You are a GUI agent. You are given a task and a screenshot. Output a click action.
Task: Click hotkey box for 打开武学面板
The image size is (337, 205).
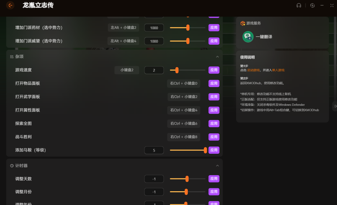[x=184, y=97]
